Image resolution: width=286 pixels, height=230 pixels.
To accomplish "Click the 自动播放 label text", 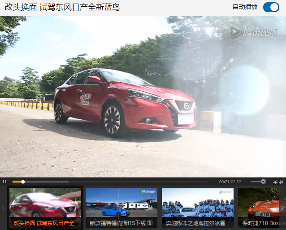I will pos(245,7).
